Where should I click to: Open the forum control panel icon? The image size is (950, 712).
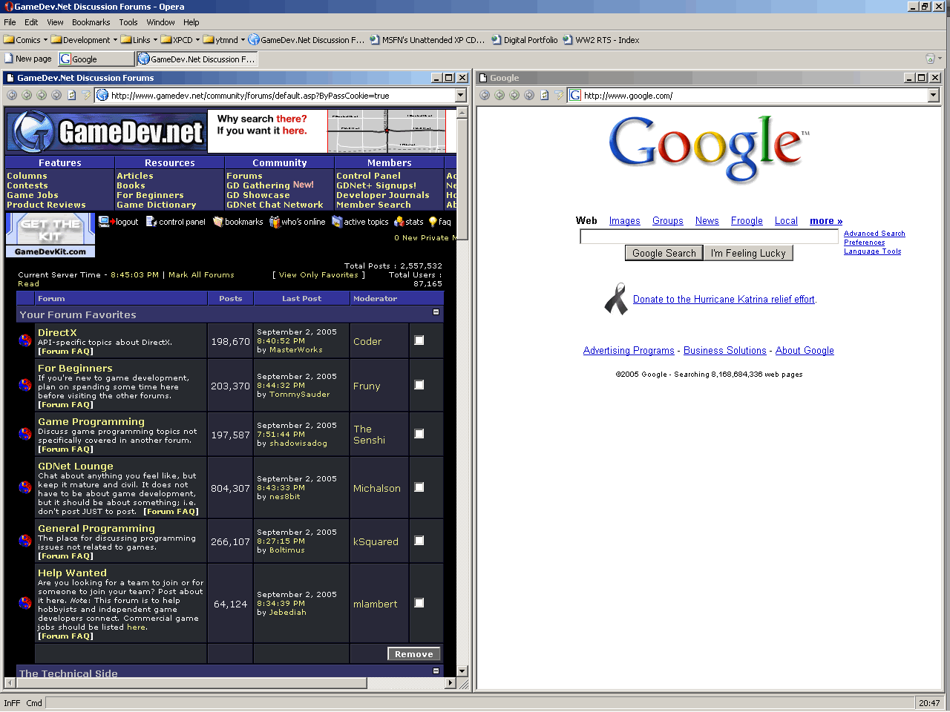tap(151, 221)
